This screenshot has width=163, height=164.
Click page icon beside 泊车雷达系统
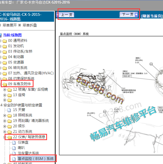click(x=14, y=153)
